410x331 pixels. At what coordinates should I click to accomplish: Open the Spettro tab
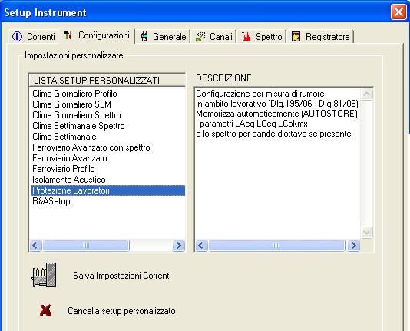[262, 37]
